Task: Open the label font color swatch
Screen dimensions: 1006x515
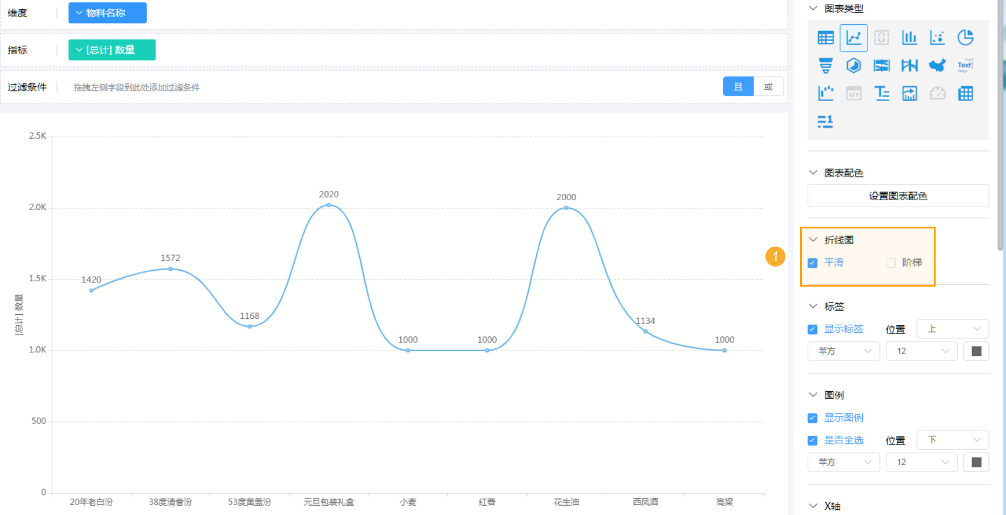Action: tap(976, 351)
